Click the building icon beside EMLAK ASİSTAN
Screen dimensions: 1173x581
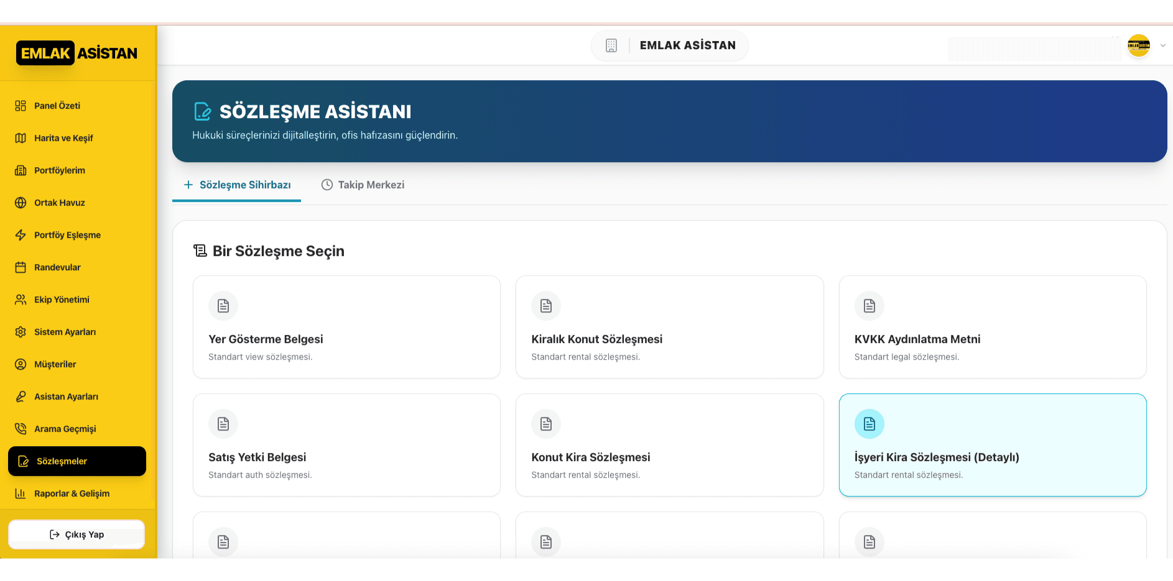611,45
